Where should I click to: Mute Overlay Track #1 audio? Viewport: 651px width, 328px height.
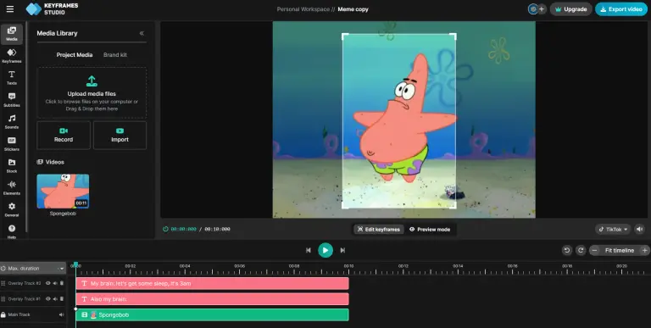pos(55,299)
